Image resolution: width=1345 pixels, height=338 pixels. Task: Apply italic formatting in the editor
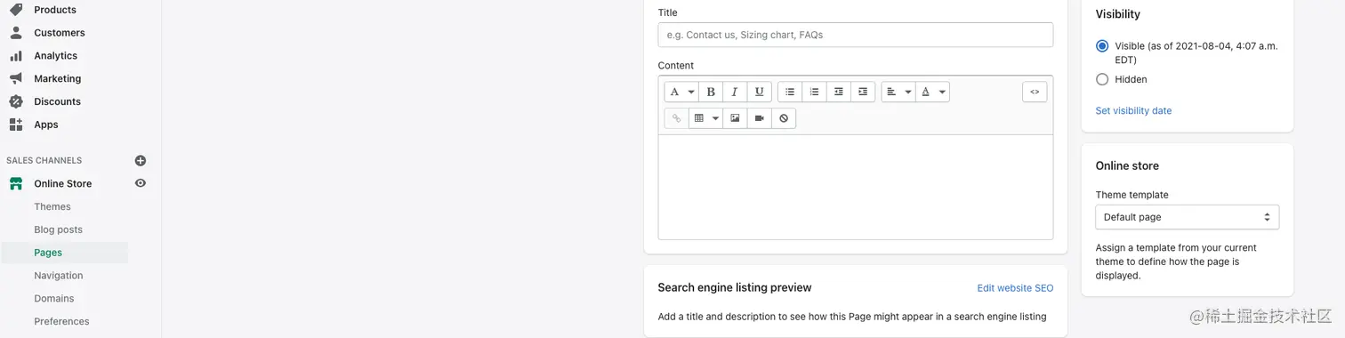coord(734,92)
